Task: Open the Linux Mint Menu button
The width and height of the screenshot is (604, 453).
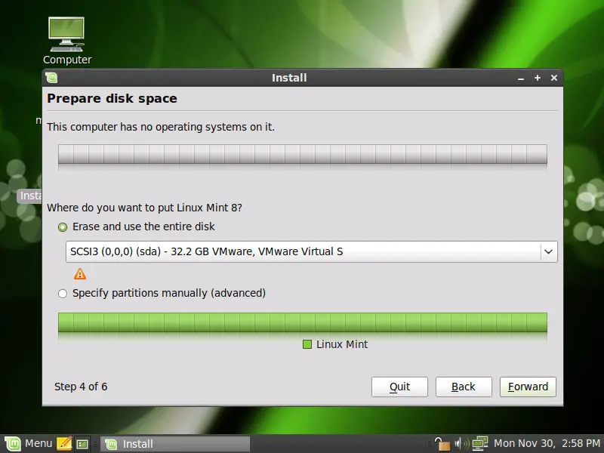Action: 28,444
